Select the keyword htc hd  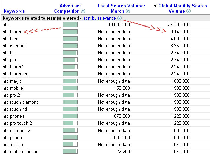click(9, 53)
